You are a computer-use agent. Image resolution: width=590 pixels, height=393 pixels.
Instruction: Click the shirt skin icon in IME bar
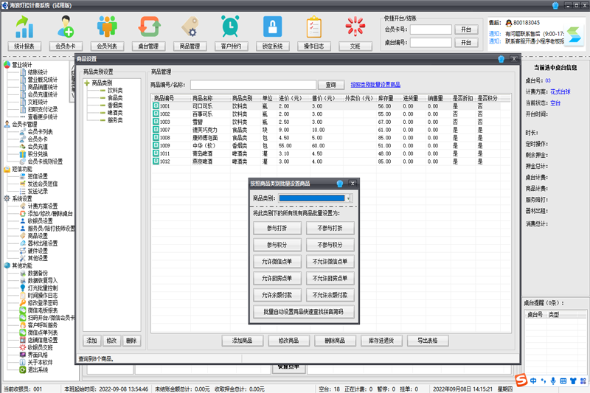(x=573, y=381)
